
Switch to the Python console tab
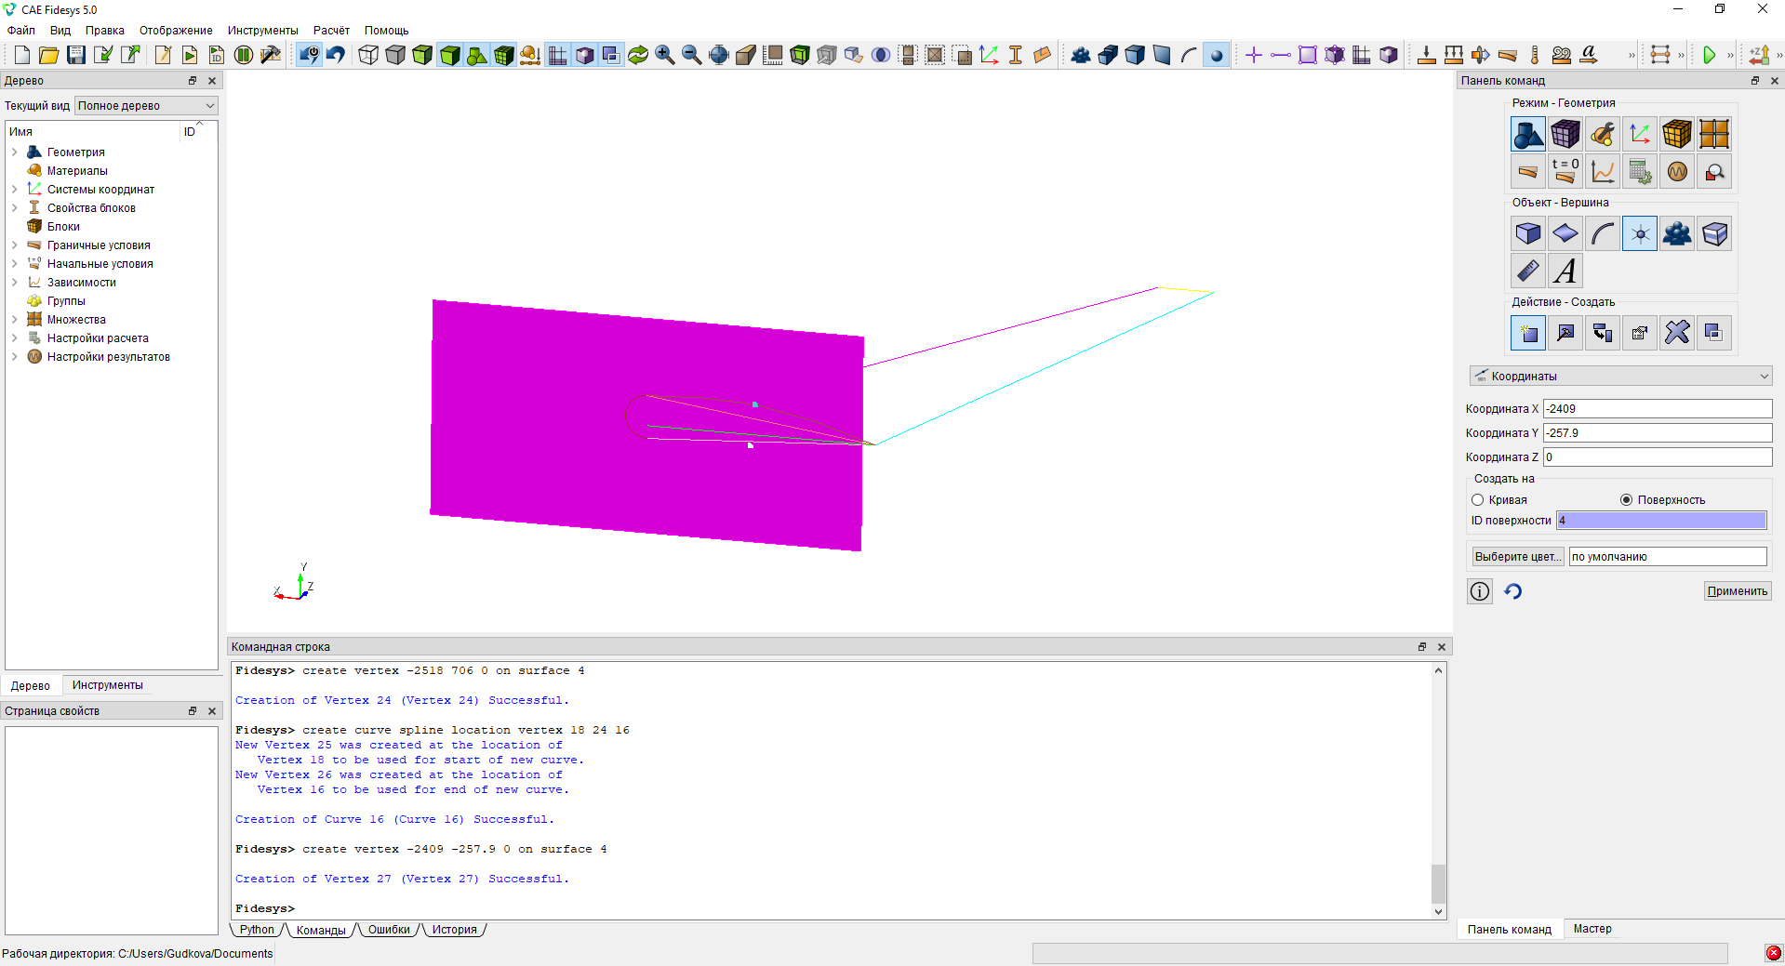257,930
